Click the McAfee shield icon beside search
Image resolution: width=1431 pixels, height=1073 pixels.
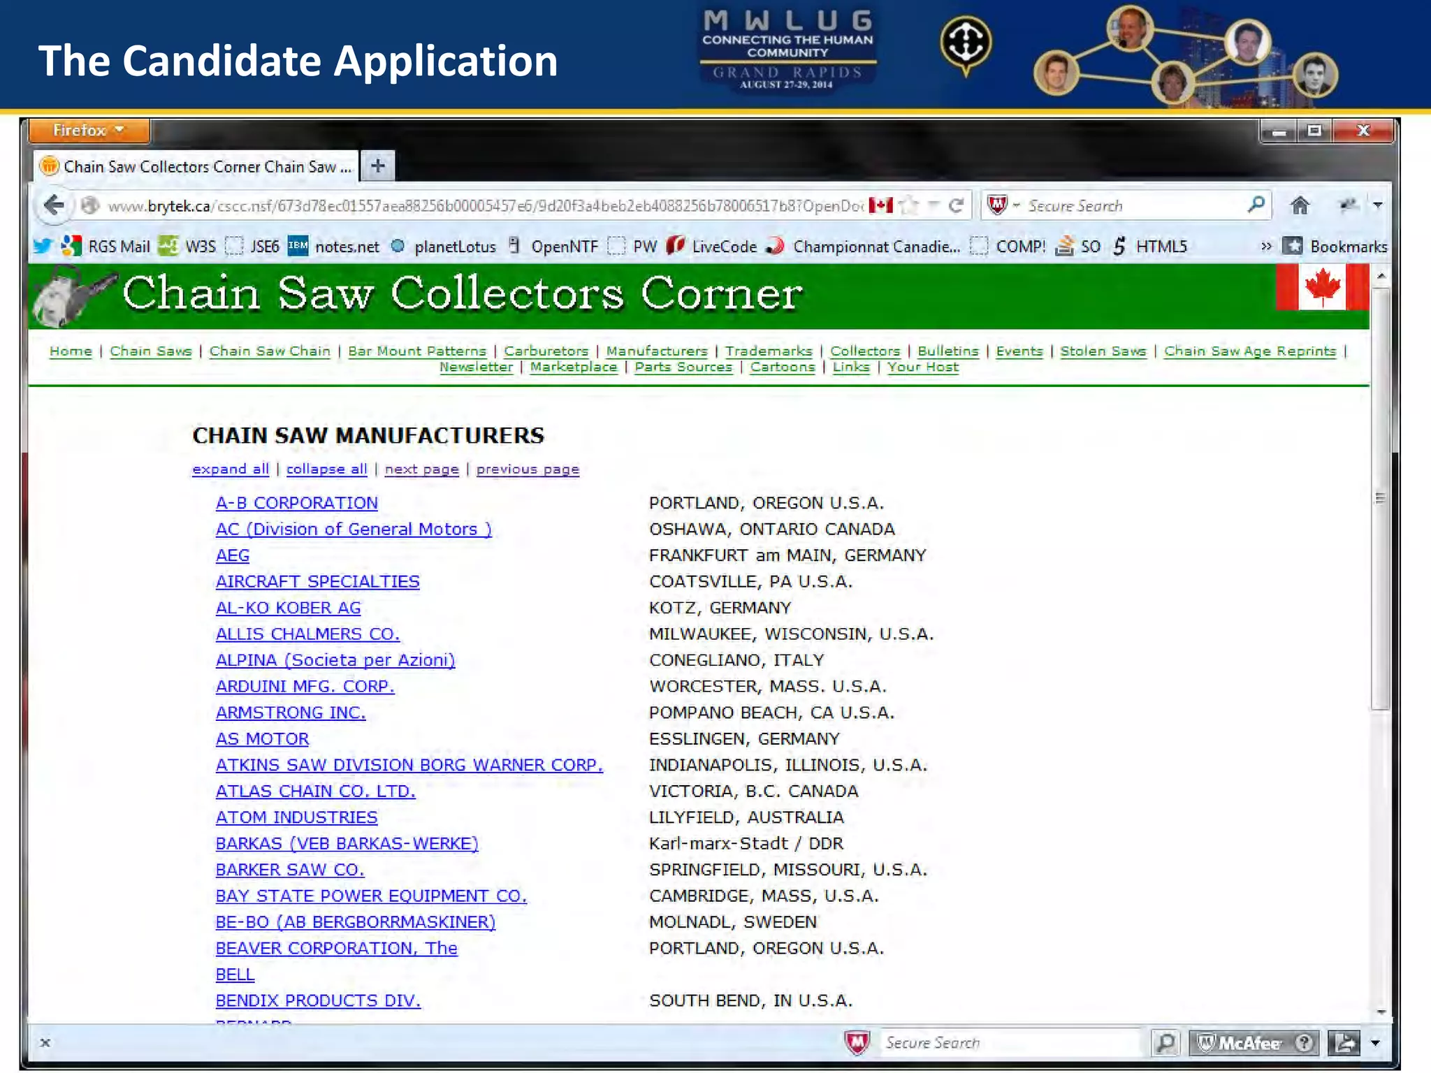[997, 205]
